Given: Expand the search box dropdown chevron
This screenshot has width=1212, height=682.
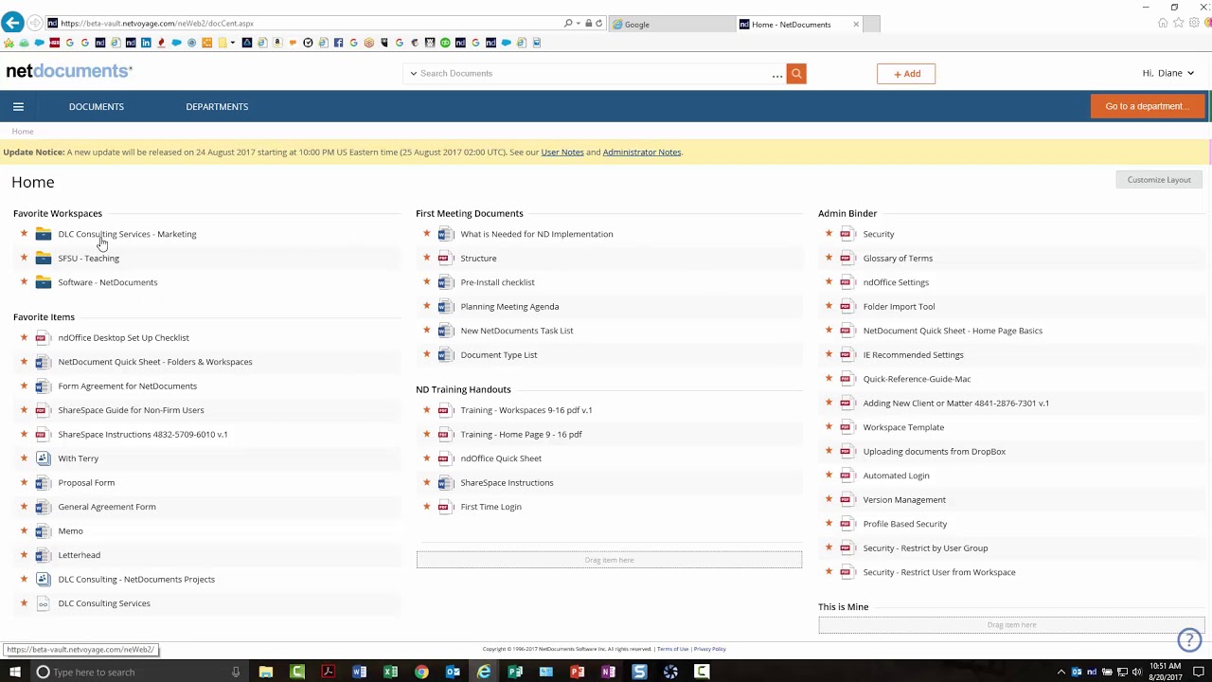Looking at the screenshot, I should (413, 74).
